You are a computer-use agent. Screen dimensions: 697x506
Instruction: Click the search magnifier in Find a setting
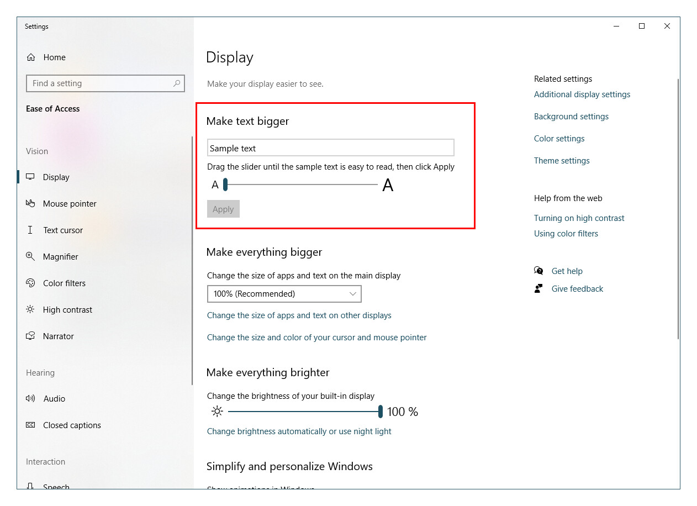(x=177, y=83)
